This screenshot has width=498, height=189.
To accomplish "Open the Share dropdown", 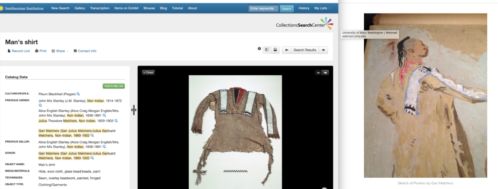I will 60,51.
